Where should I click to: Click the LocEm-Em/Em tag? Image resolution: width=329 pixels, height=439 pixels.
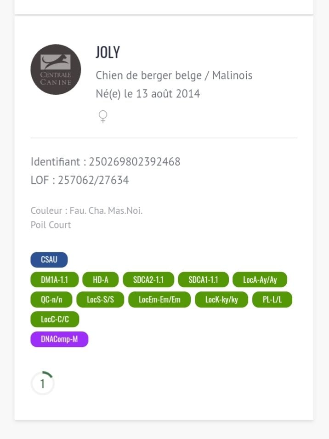pos(159,300)
